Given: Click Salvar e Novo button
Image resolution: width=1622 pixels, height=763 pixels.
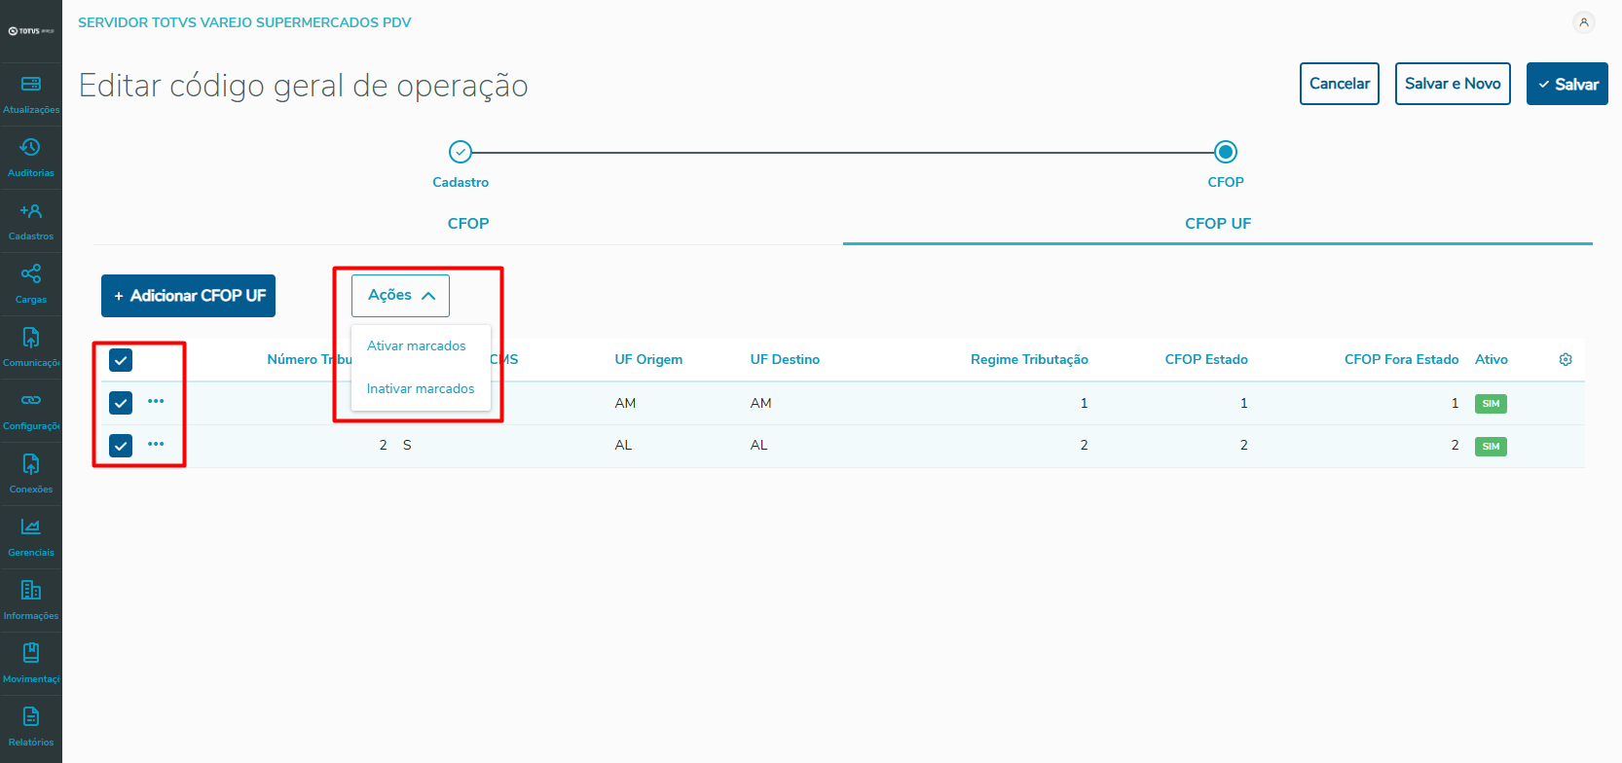Looking at the screenshot, I should tap(1453, 84).
